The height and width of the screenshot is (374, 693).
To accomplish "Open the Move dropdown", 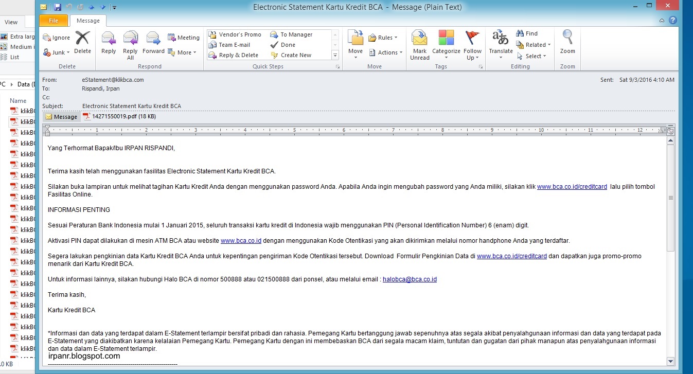I will pos(356,45).
